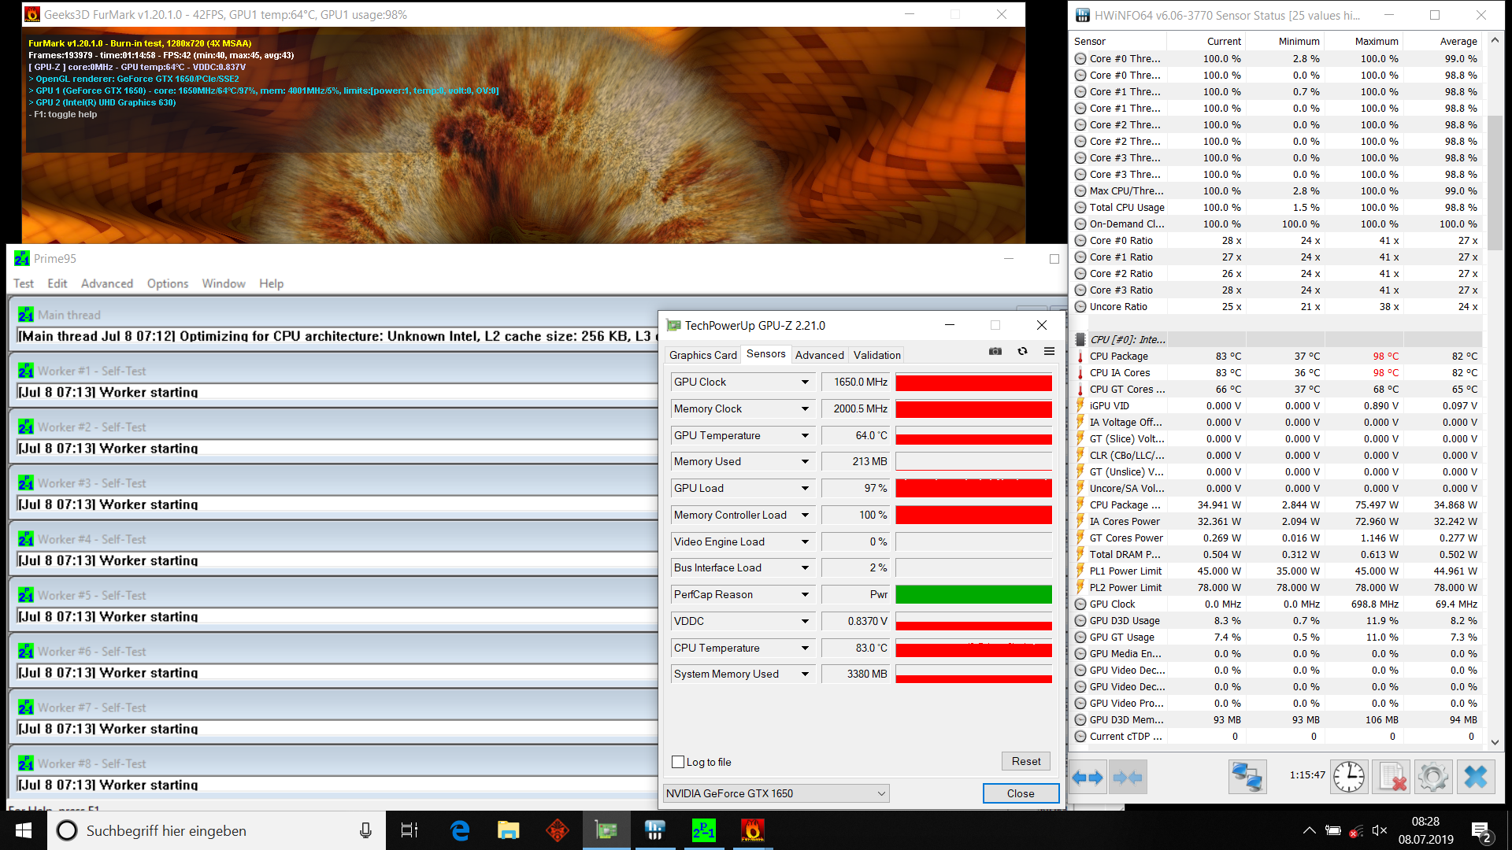
Task: Switch to the Validation tab
Action: [x=876, y=355]
